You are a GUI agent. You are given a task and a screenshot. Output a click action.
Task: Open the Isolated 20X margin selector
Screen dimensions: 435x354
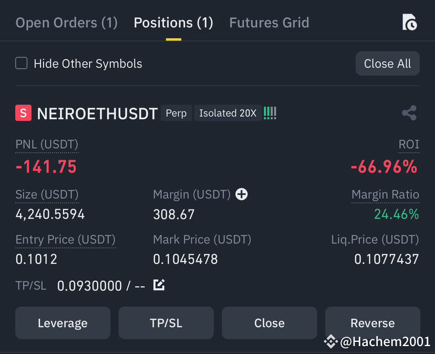pos(227,113)
